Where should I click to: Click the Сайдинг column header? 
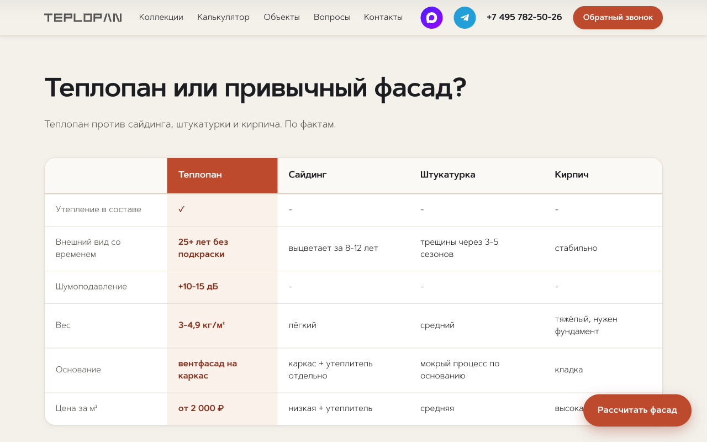[308, 175]
